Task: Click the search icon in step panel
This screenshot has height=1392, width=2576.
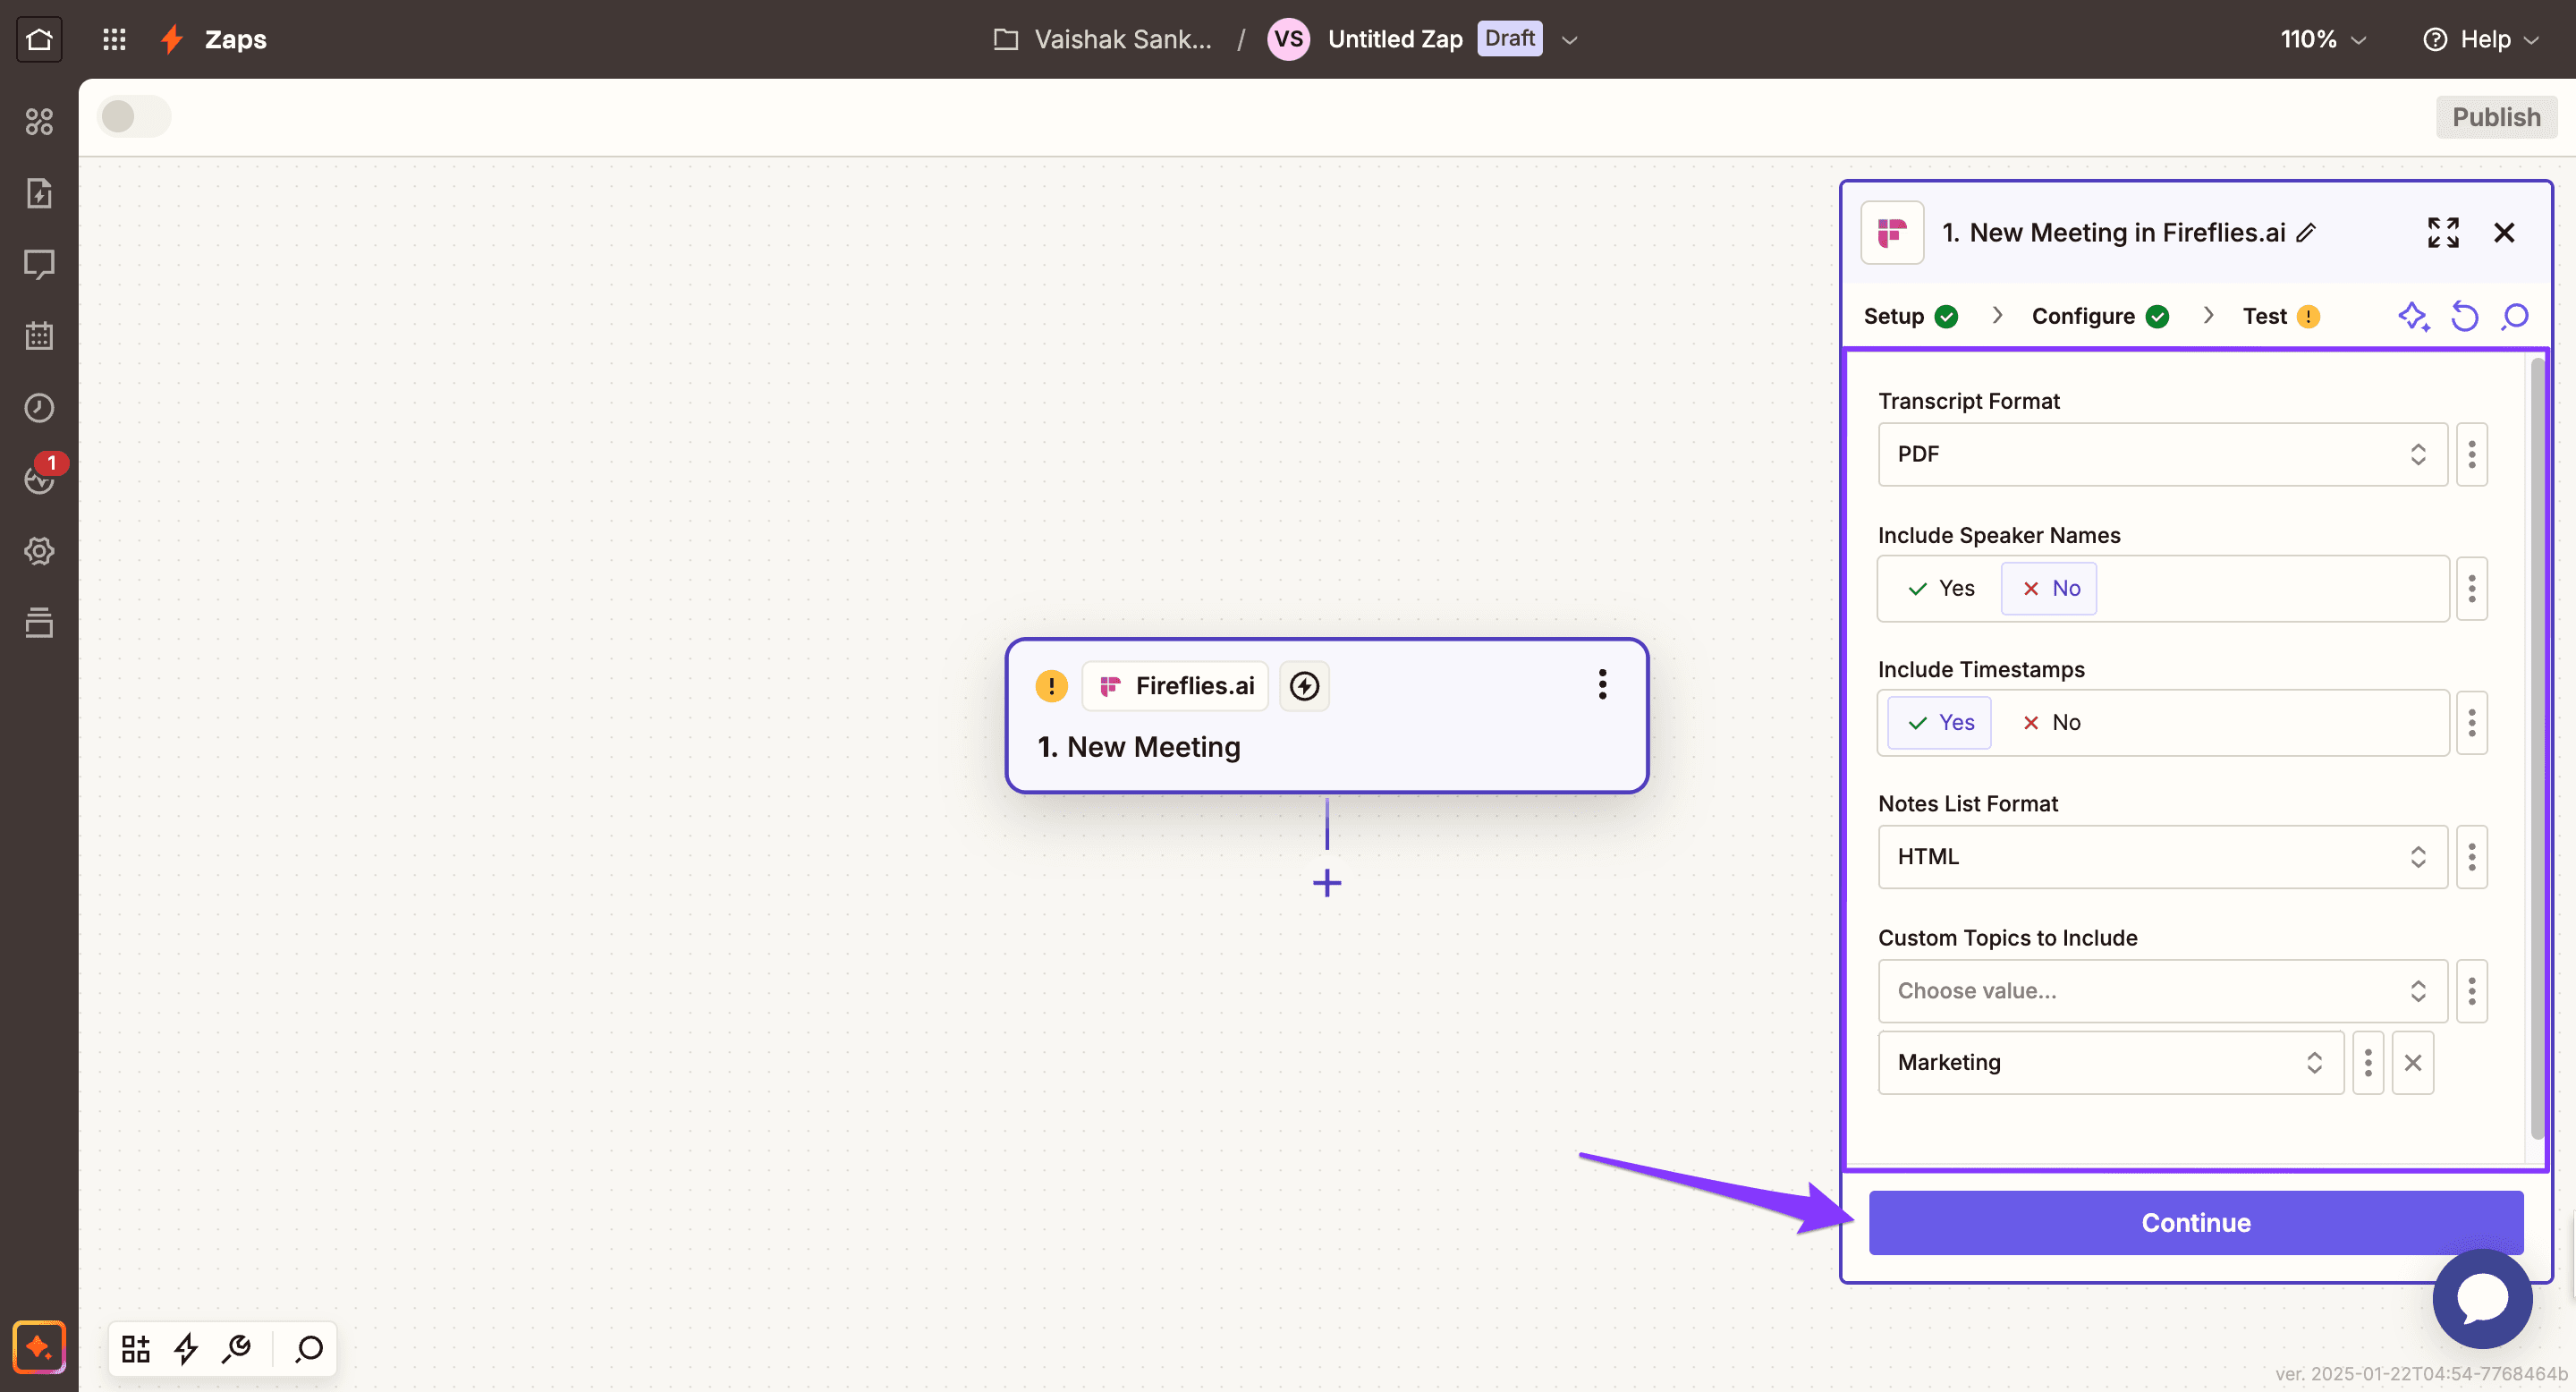Action: pos(2515,316)
